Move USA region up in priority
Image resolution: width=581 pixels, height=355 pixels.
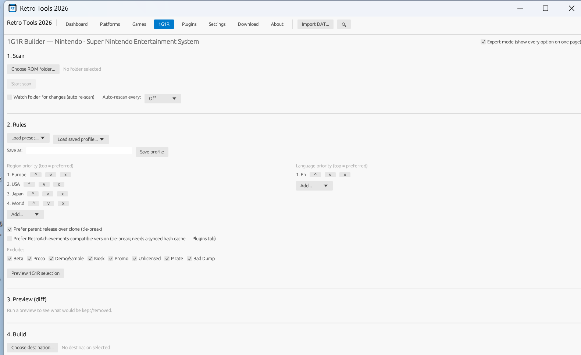(x=29, y=184)
